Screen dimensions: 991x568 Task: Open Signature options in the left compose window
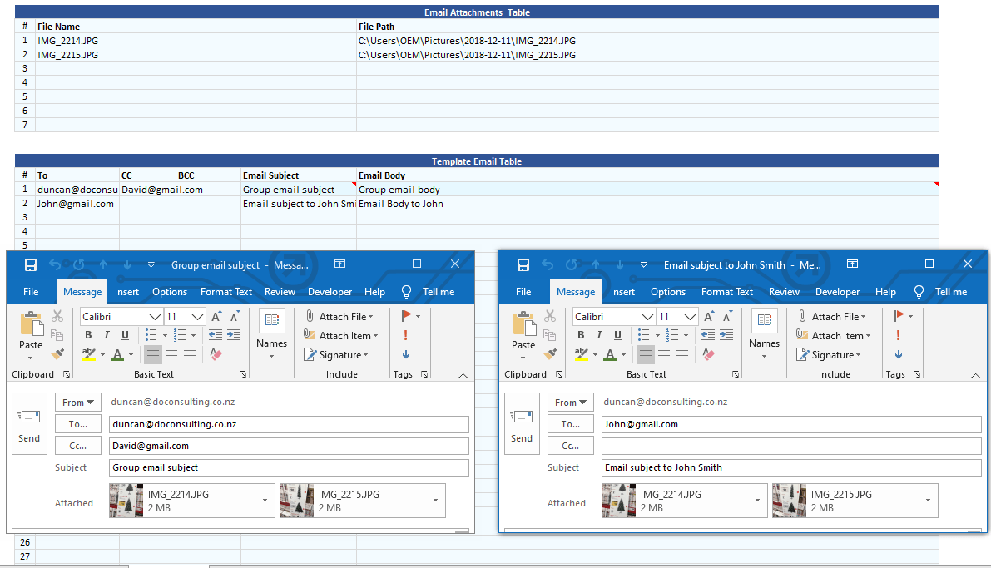tap(338, 354)
